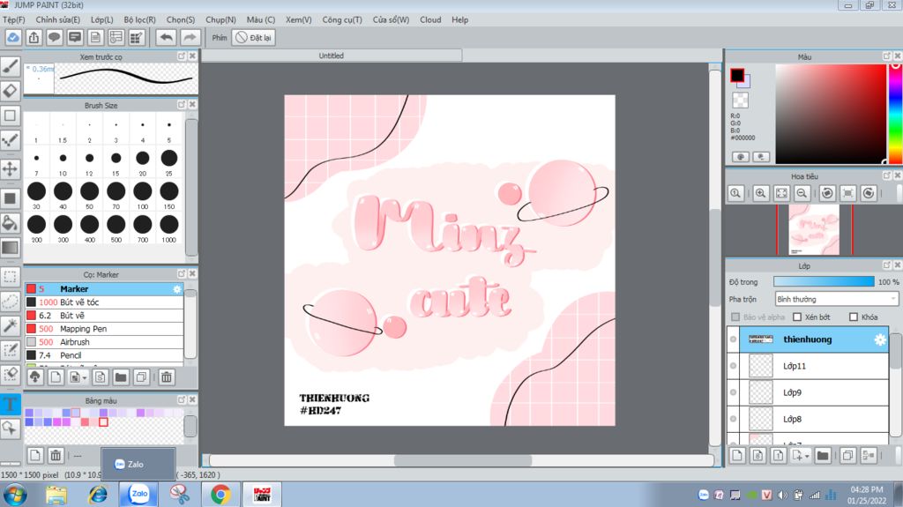
Task: Select the Mapping Pen brush
Action: pos(104,328)
